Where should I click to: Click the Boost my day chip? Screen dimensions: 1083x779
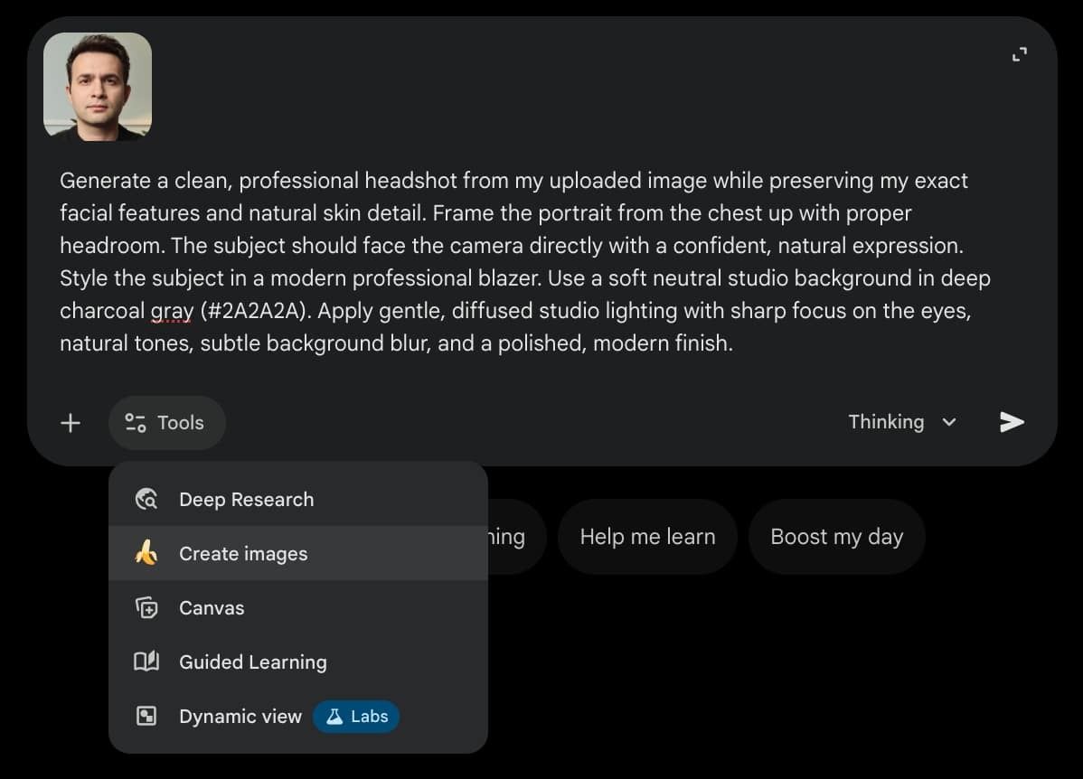836,537
